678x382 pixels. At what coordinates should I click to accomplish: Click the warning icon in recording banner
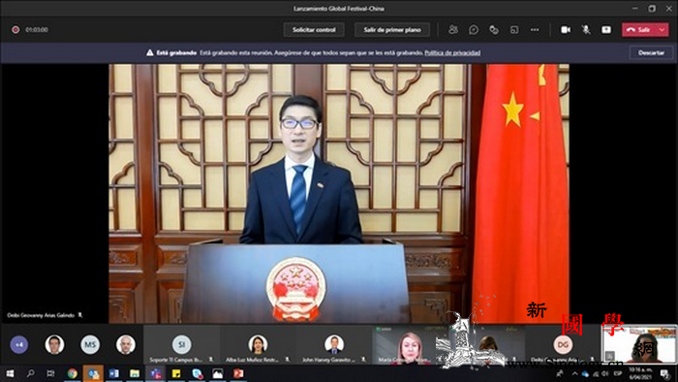[149, 52]
